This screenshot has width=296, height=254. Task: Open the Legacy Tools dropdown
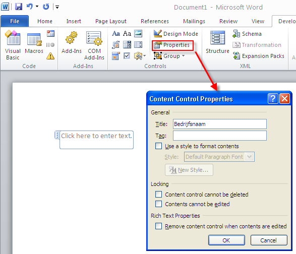[x=140, y=56]
